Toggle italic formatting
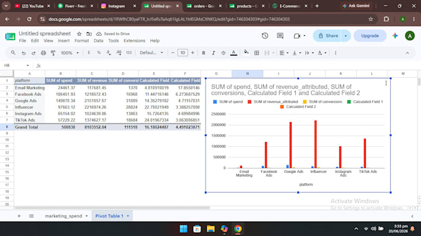The width and height of the screenshot is (421, 236). (214, 53)
